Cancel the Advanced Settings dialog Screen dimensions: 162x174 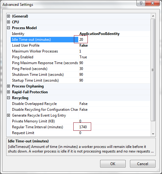pos(143,164)
